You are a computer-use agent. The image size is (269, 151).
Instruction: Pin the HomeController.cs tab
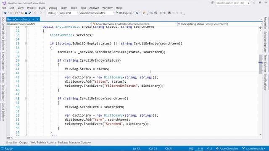click(33, 19)
